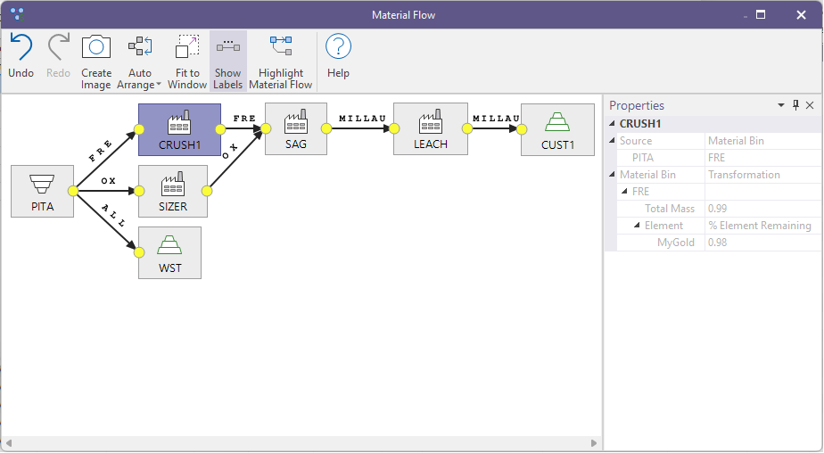
Task: Select the SAG process node
Action: click(x=296, y=128)
